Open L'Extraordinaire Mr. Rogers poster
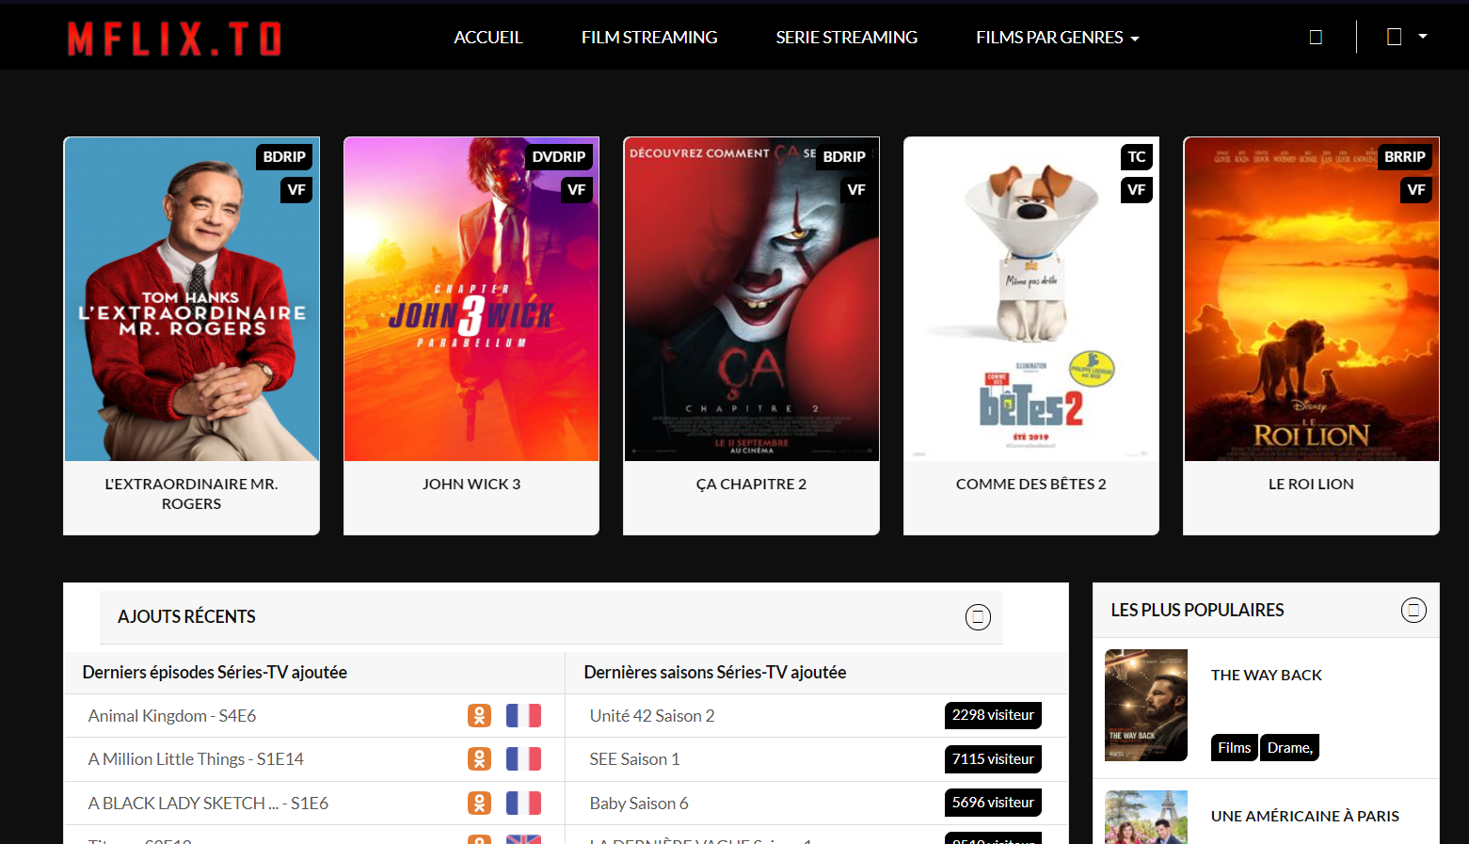 click(x=192, y=299)
